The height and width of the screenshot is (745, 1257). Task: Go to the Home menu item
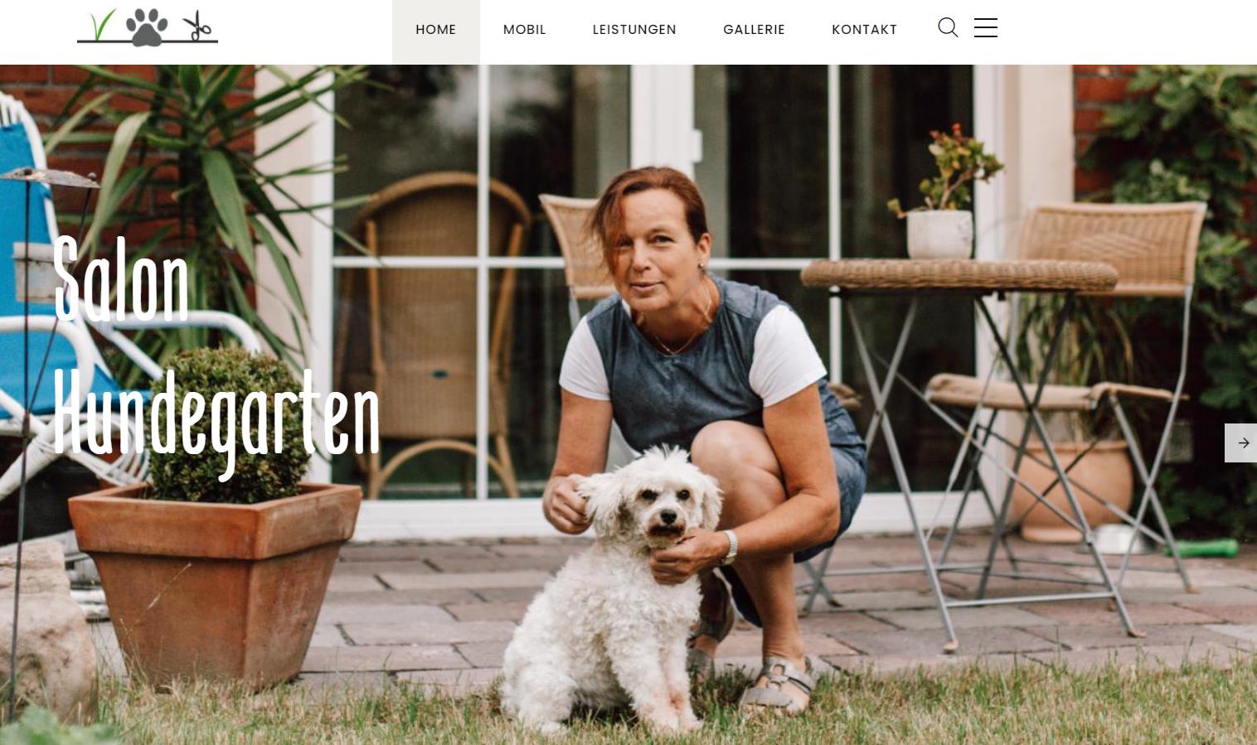(436, 30)
